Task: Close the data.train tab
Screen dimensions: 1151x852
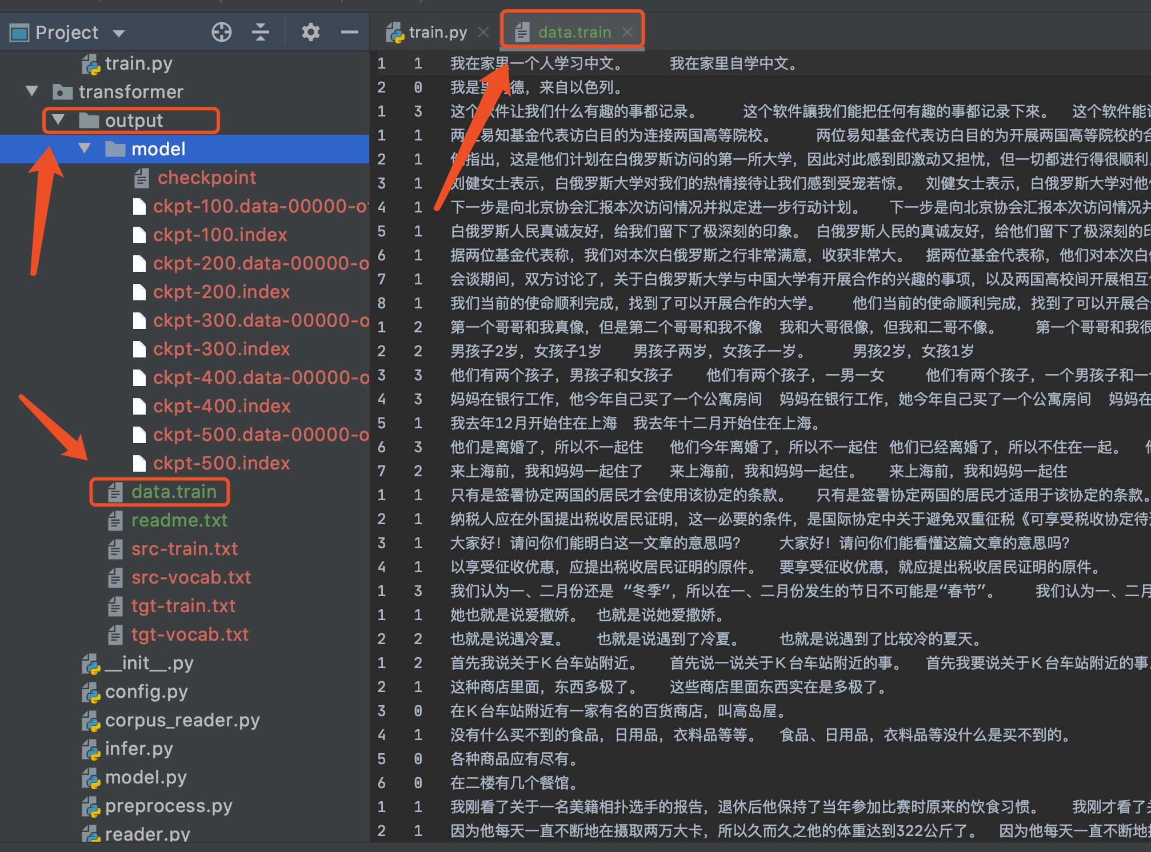Action: point(627,32)
